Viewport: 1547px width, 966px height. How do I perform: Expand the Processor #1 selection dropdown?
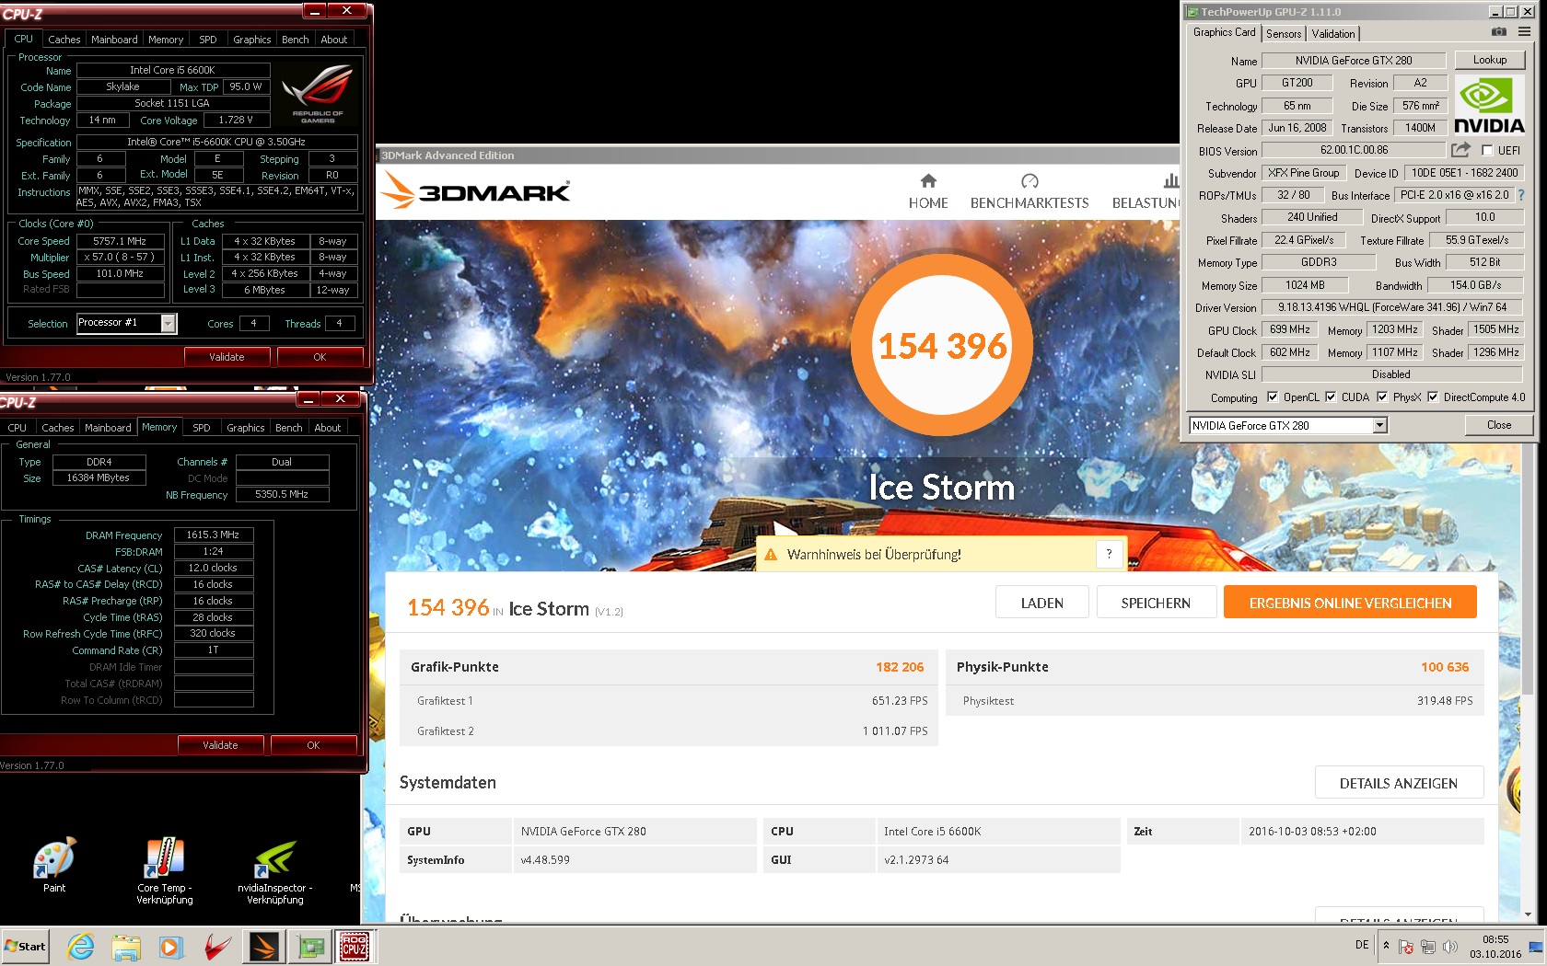pos(169,323)
